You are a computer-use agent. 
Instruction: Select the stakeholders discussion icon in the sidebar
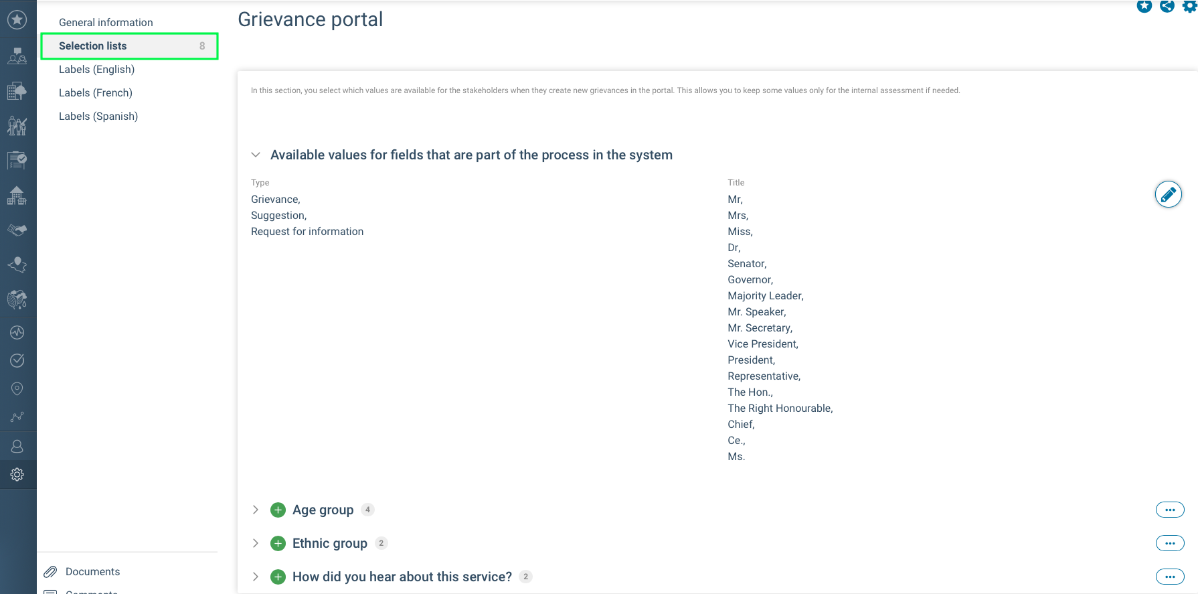click(x=17, y=56)
